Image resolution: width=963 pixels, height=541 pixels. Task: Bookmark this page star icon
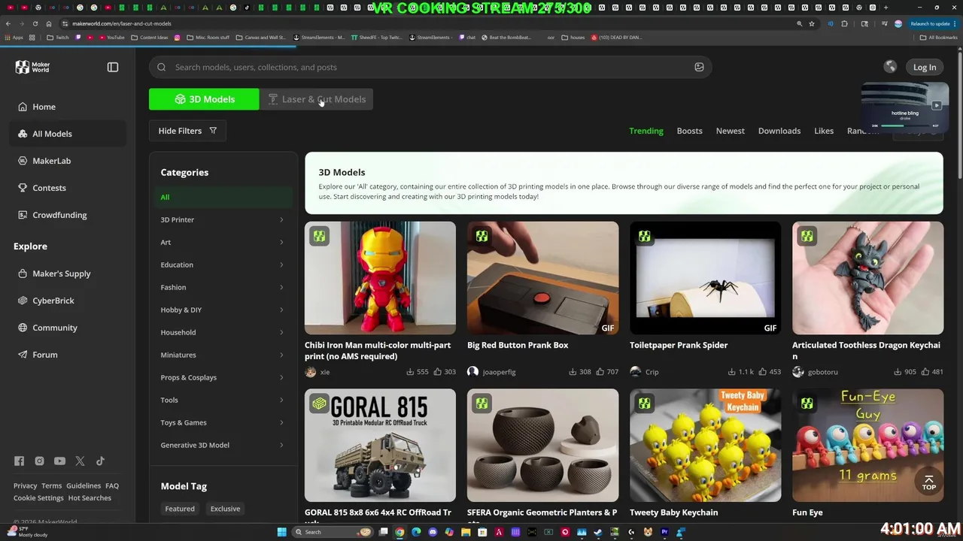tap(811, 23)
